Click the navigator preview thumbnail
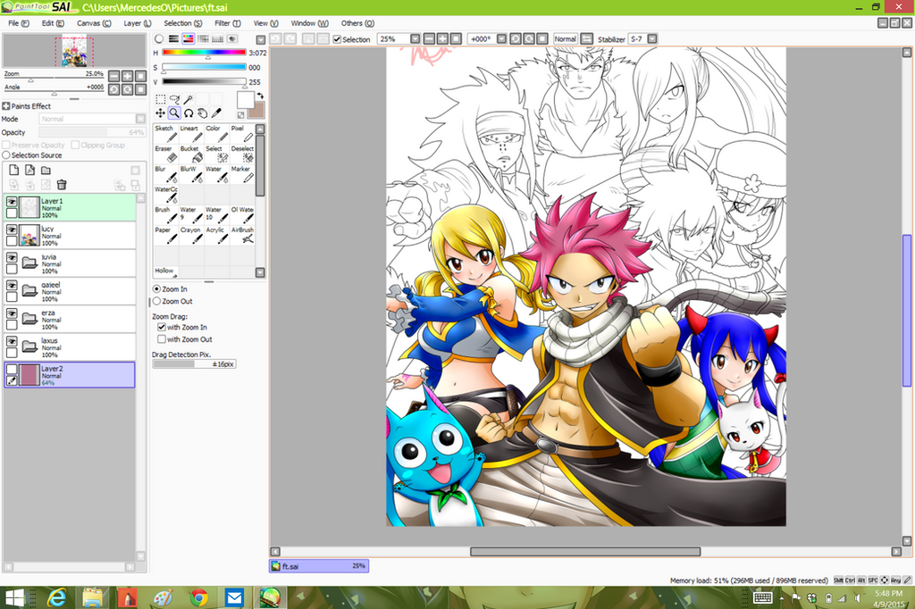915x609 pixels. coord(74,51)
